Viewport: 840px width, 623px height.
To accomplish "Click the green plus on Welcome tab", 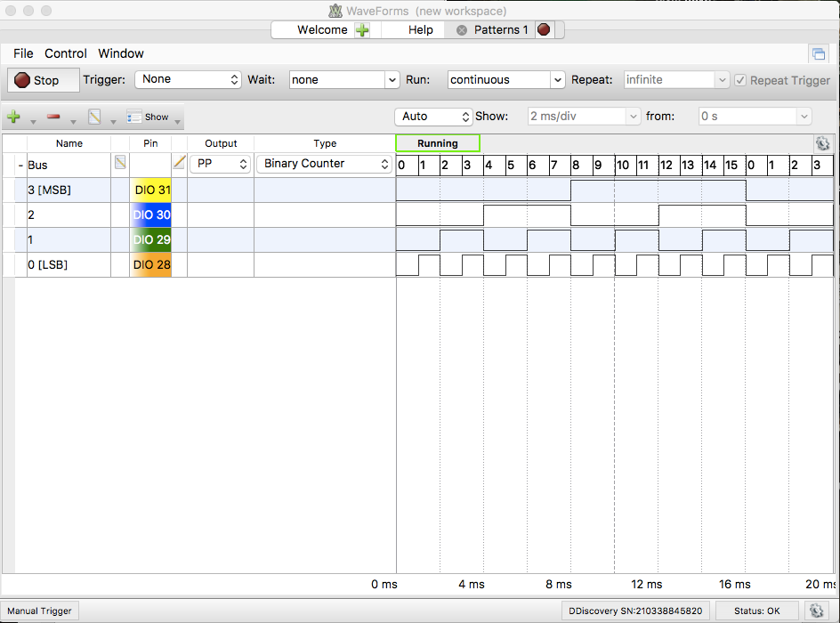I will point(363,30).
